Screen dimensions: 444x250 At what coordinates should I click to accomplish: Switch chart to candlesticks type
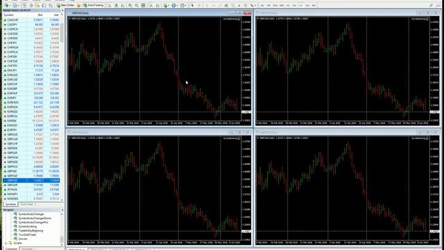pos(116,6)
